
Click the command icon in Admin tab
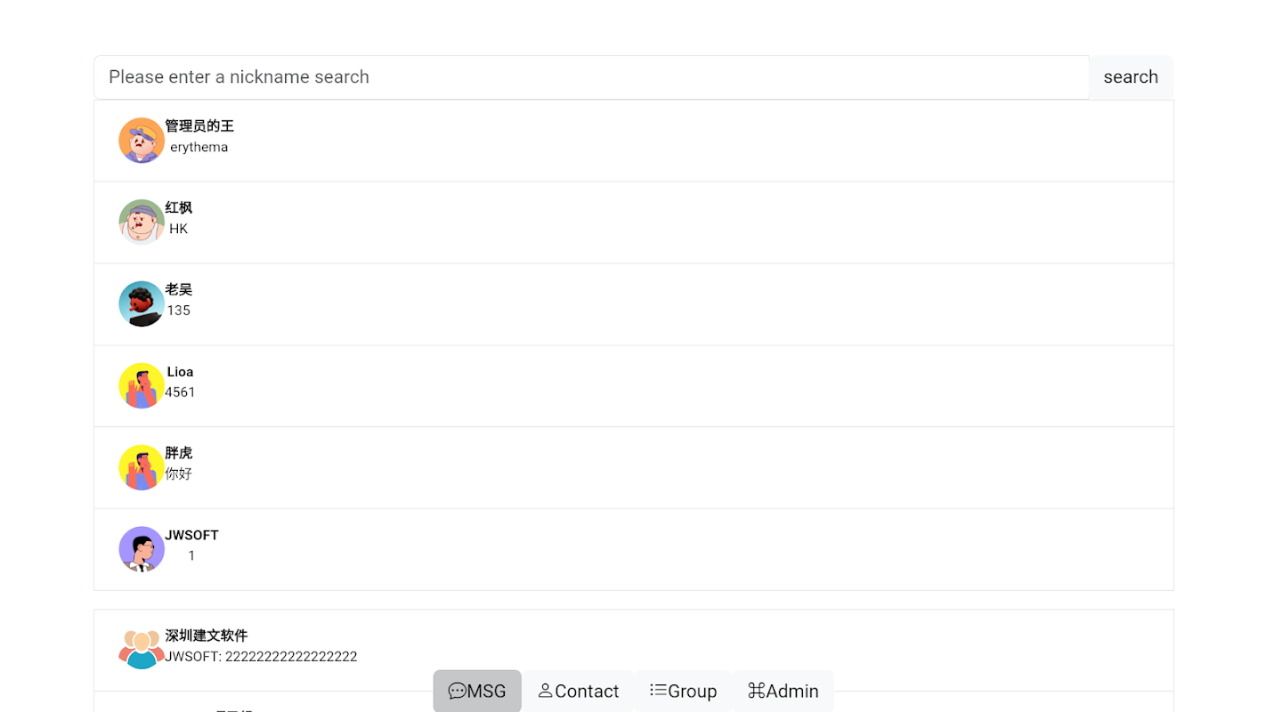756,691
